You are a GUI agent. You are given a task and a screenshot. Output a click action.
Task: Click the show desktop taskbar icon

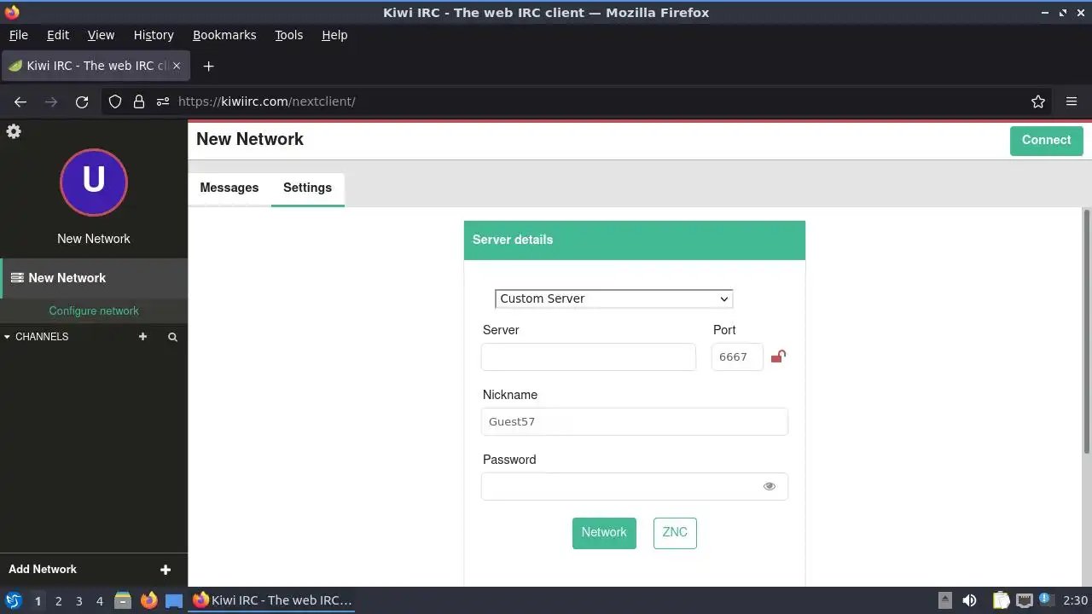[174, 600]
